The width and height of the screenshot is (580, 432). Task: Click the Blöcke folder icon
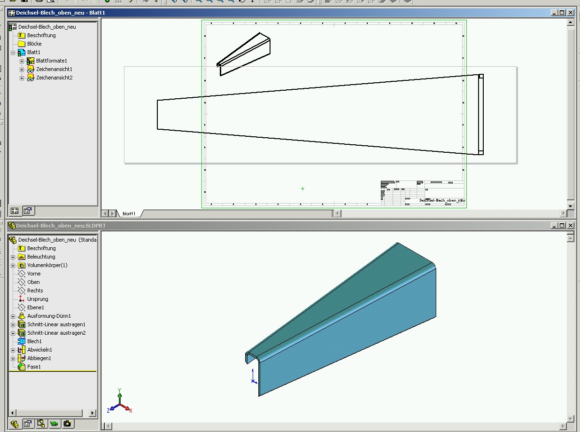pyautogui.click(x=21, y=44)
